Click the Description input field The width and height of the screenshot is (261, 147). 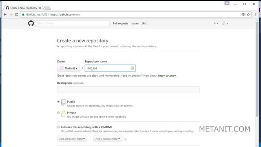pos(128,90)
